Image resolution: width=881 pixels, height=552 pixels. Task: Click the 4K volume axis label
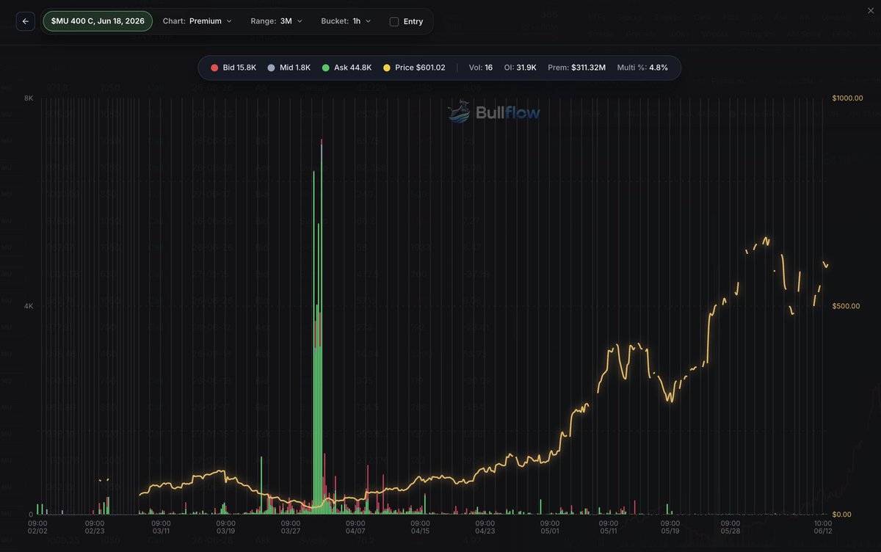coord(29,306)
